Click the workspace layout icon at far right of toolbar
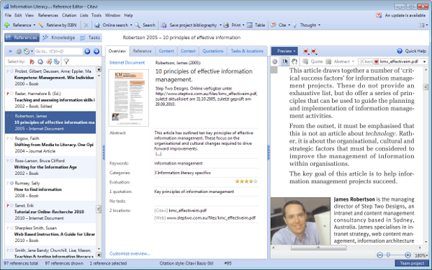 click(x=421, y=25)
